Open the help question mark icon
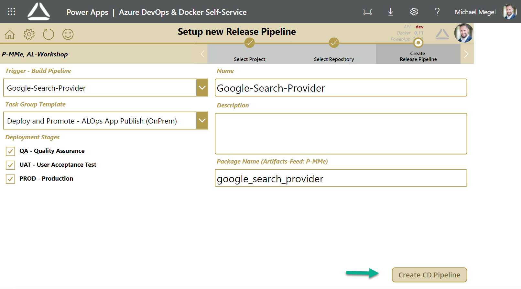The width and height of the screenshot is (521, 289). click(437, 12)
